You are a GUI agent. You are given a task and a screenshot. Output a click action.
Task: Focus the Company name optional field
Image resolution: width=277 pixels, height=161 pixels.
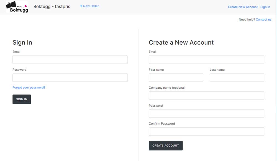tap(206, 96)
